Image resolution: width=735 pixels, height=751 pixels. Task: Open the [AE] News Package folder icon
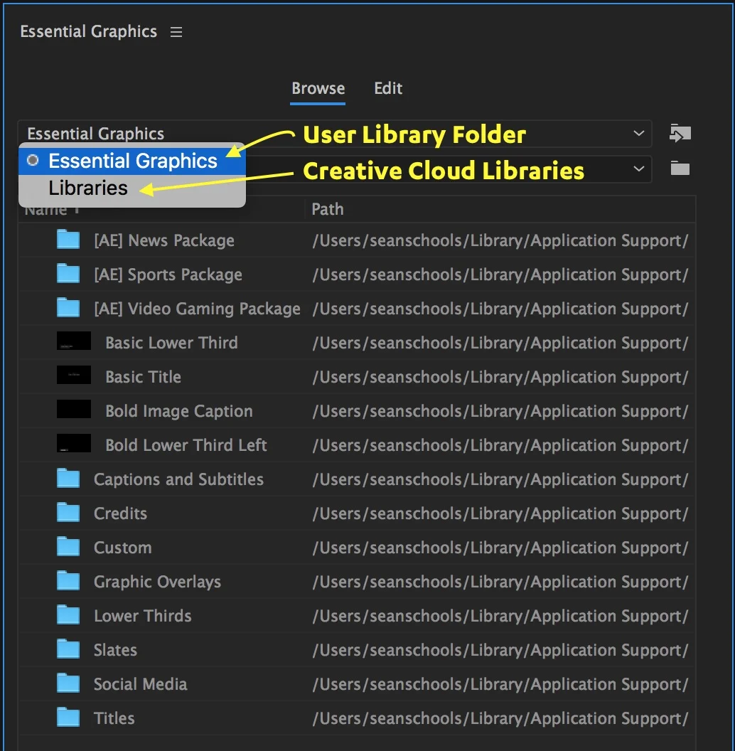pyautogui.click(x=68, y=240)
